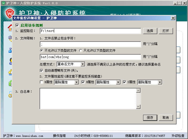
Task: Click inside the 白名单 text area
Action: pos(88,99)
